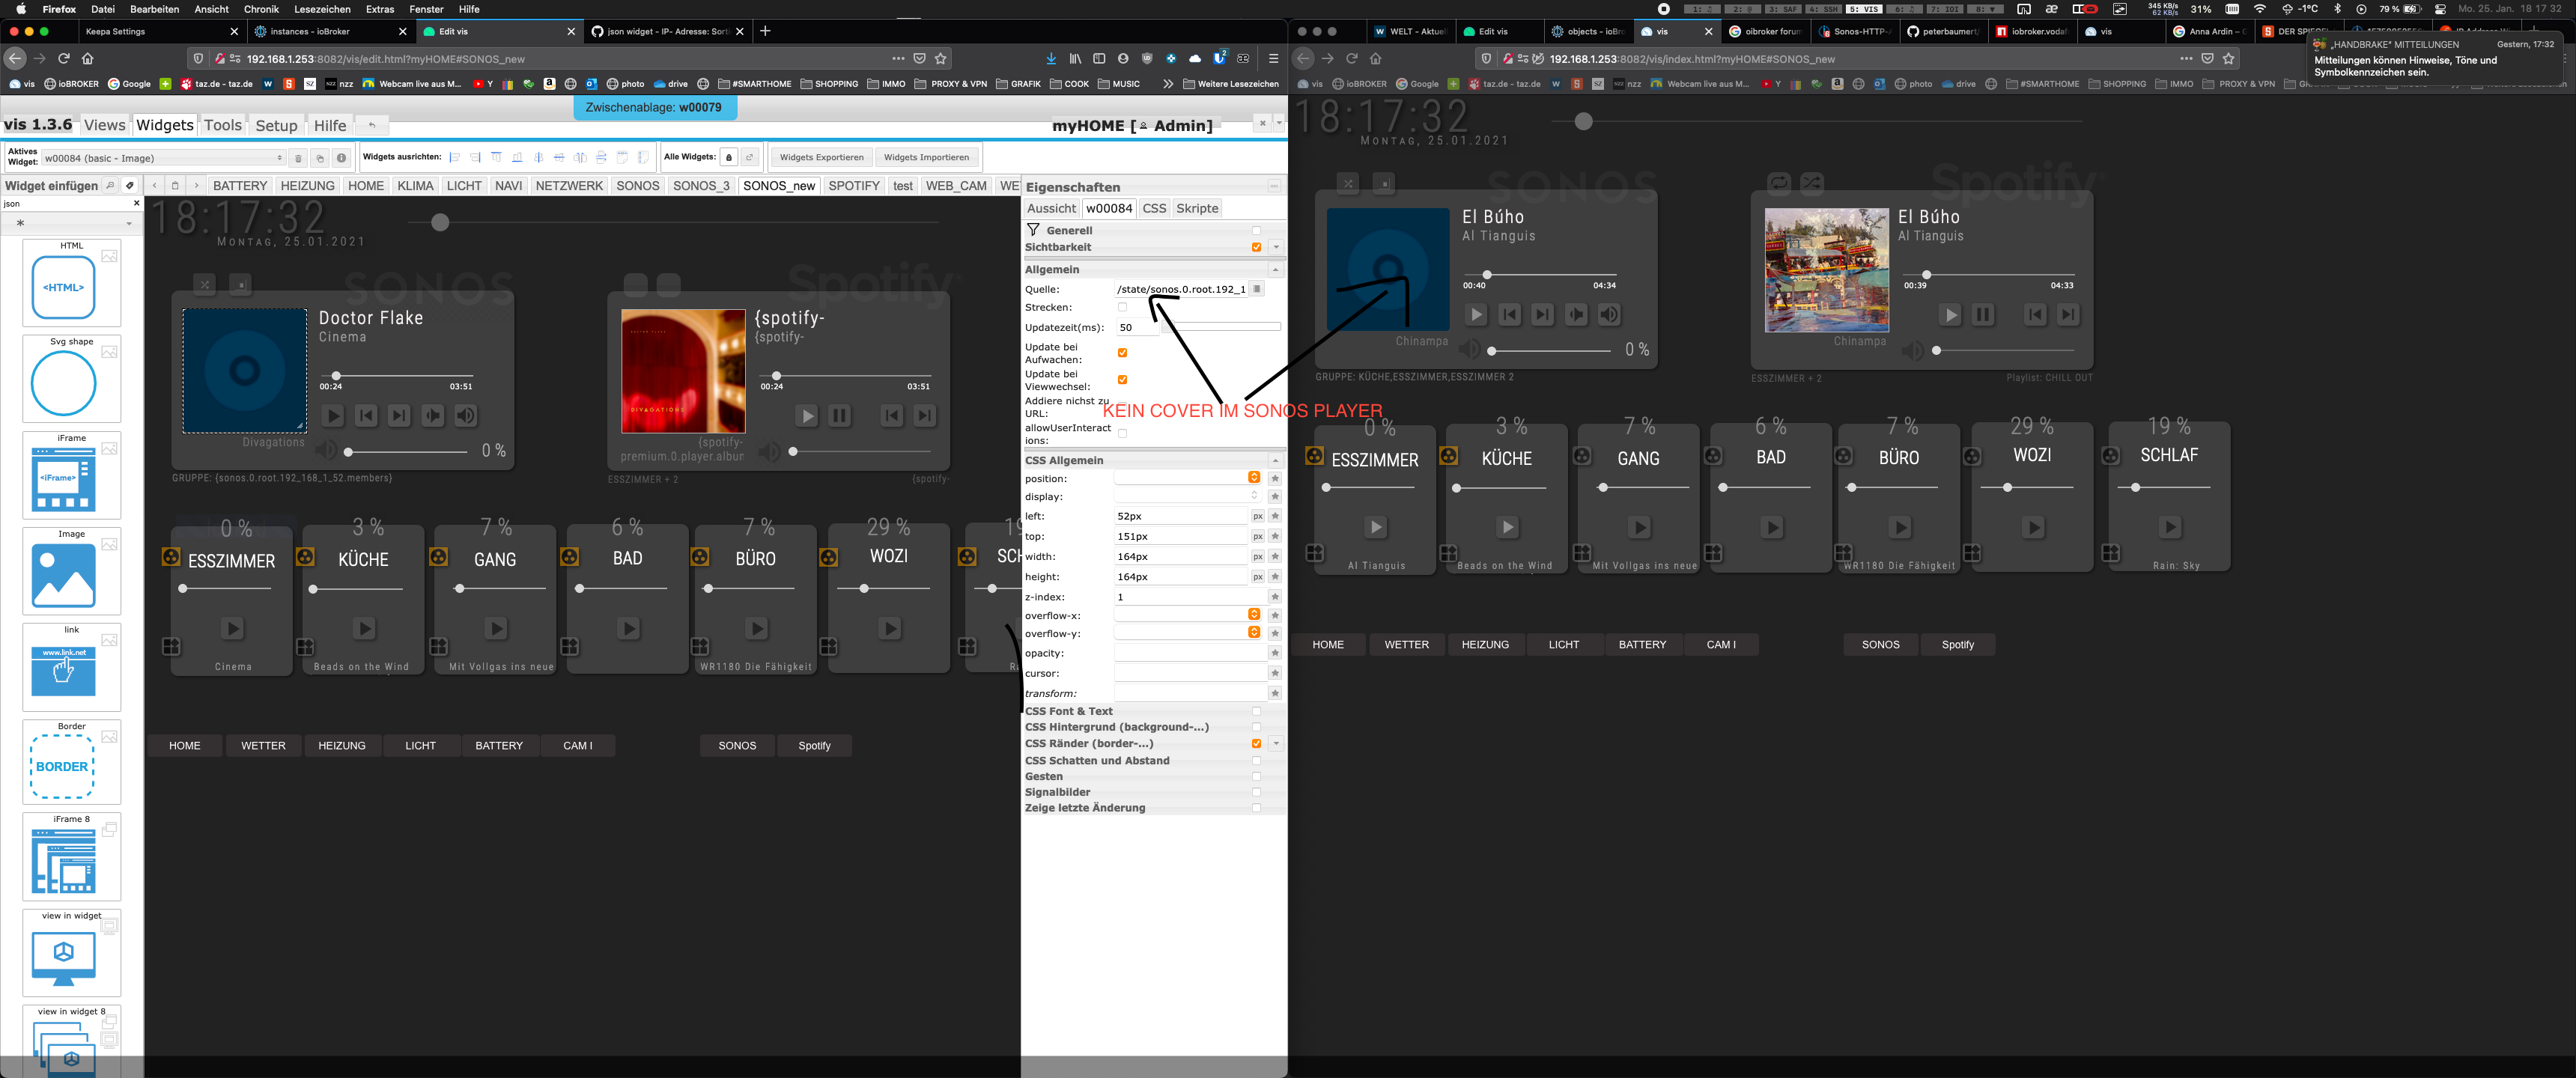The height and width of the screenshot is (1078, 2576).
Task: Enable the Strecken checkbox
Action: point(1122,308)
